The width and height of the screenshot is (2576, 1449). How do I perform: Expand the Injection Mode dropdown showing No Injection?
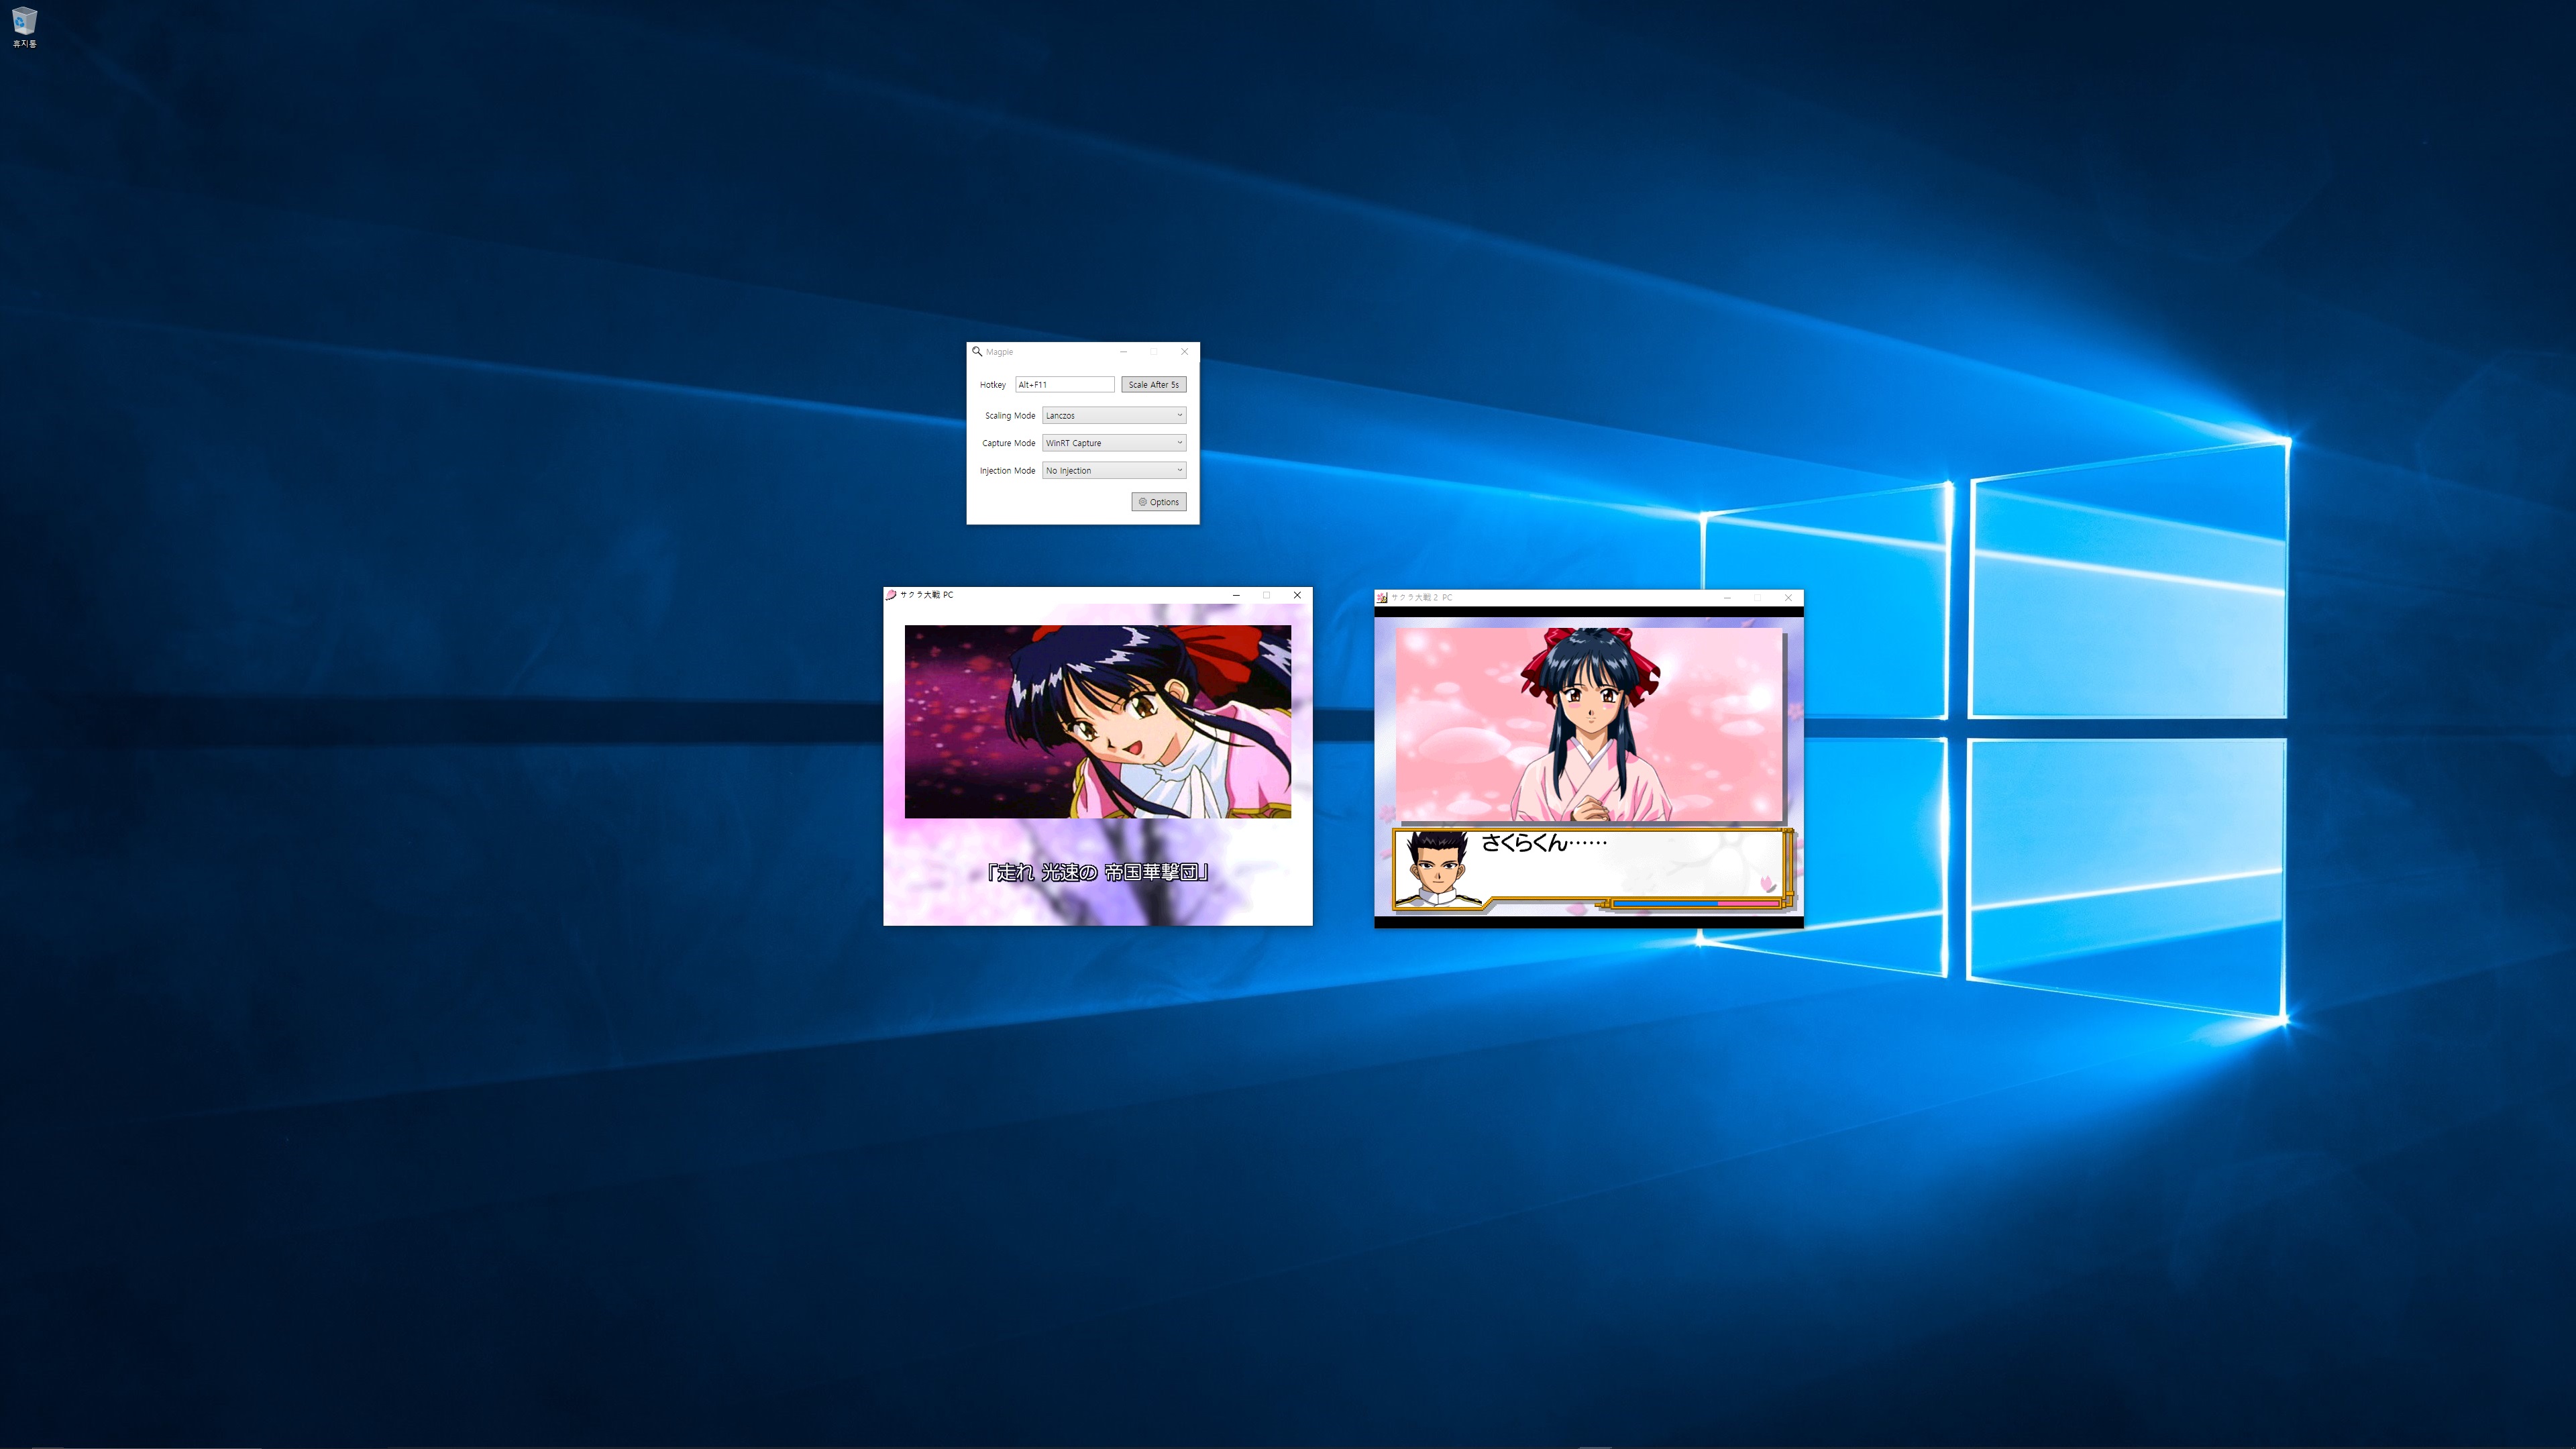point(1114,470)
